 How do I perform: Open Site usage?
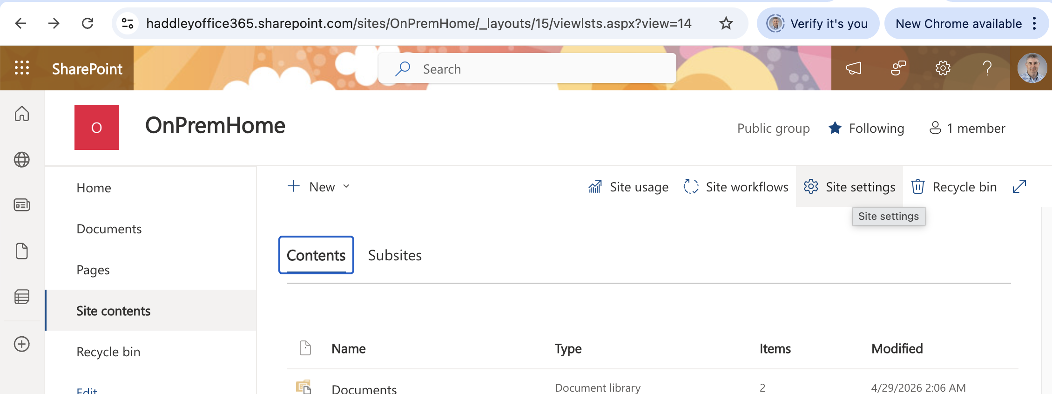pyautogui.click(x=628, y=187)
